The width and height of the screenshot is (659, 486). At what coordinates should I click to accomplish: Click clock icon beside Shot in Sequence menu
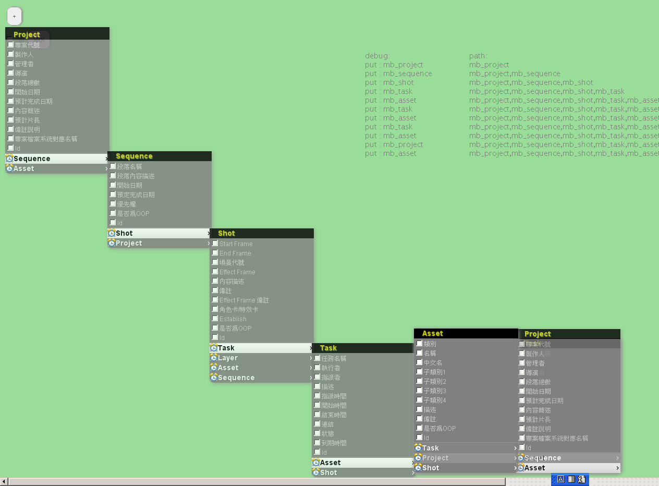[x=112, y=233]
